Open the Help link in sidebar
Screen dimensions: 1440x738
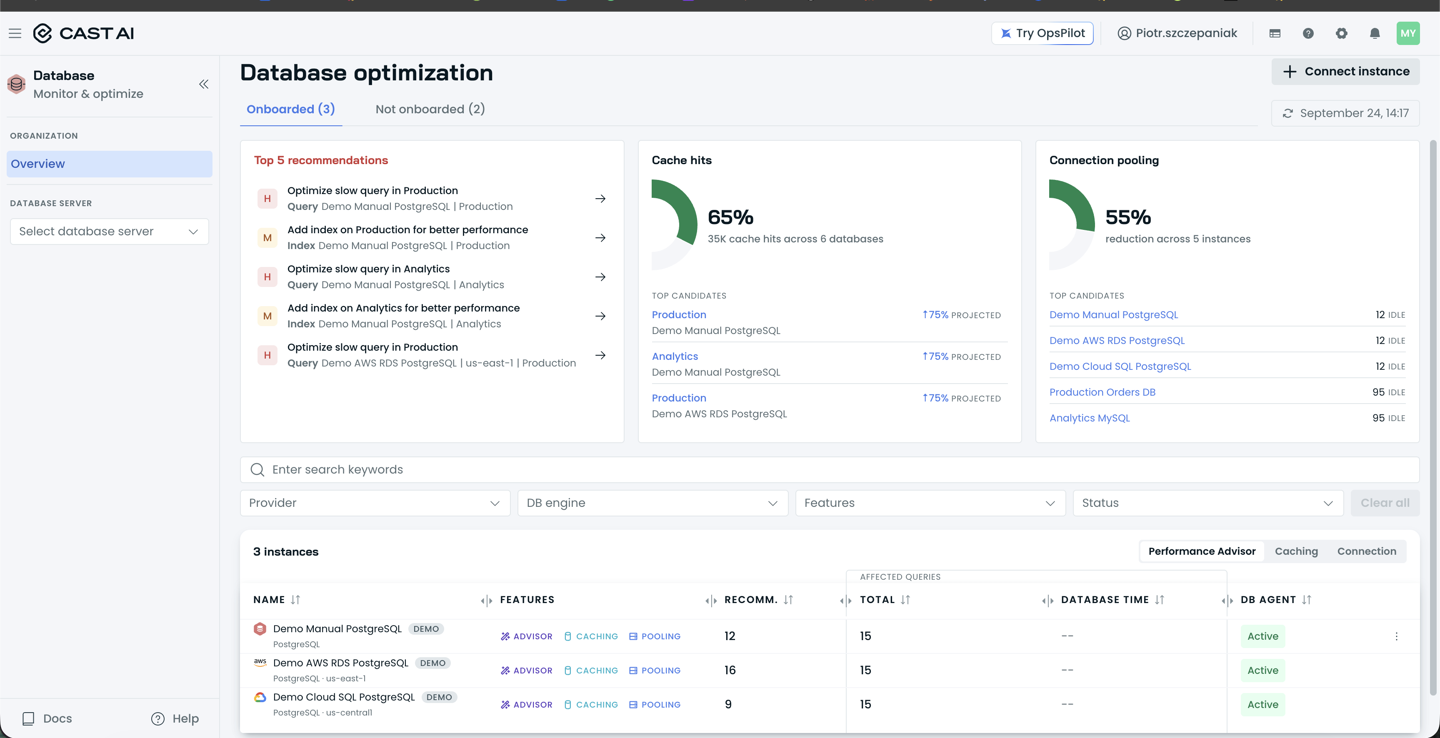click(175, 719)
